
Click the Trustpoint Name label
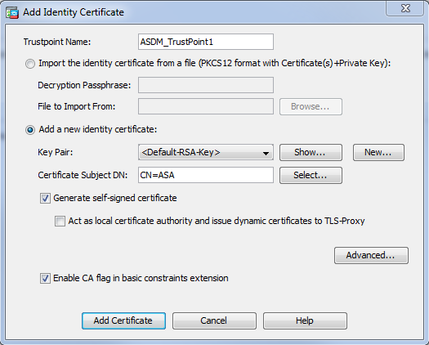pos(57,42)
